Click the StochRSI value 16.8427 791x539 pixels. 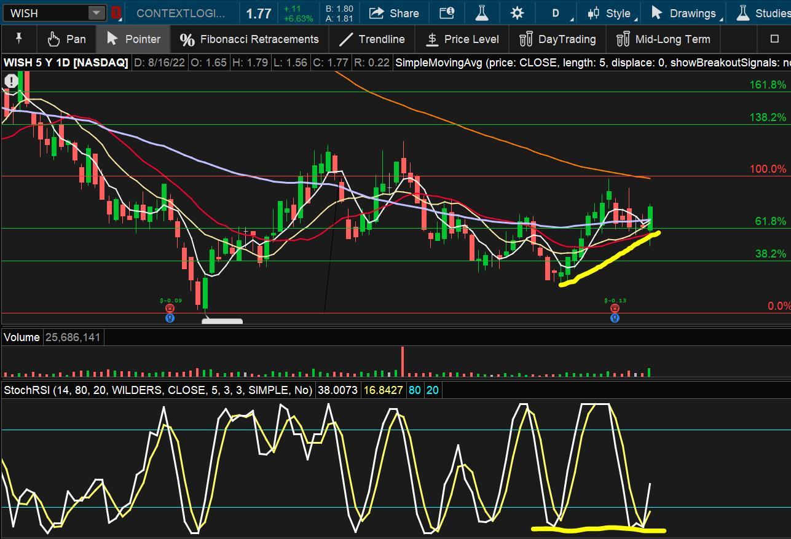coord(383,390)
